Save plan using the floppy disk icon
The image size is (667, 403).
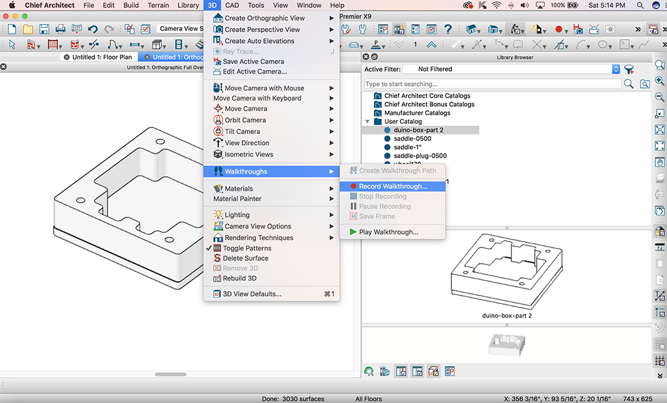click(44, 29)
